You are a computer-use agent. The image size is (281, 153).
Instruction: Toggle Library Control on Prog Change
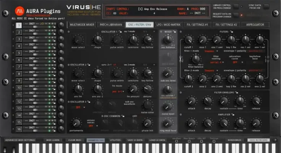(x=236, y=6)
